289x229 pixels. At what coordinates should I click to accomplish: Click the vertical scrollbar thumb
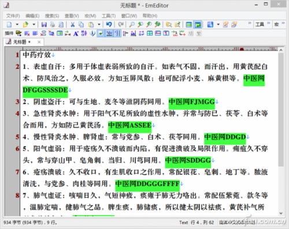[x=281, y=109]
